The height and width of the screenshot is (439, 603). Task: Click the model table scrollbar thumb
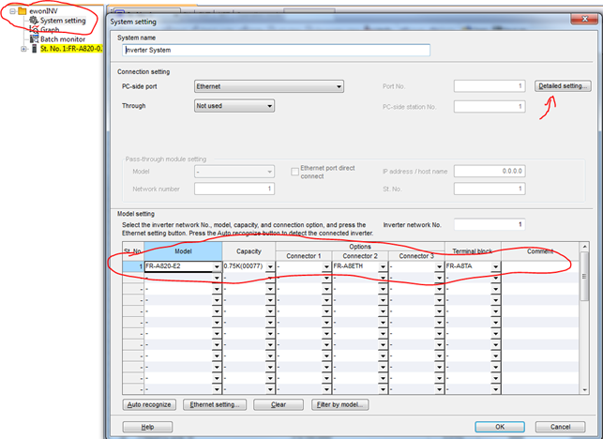pyautogui.click(x=584, y=276)
